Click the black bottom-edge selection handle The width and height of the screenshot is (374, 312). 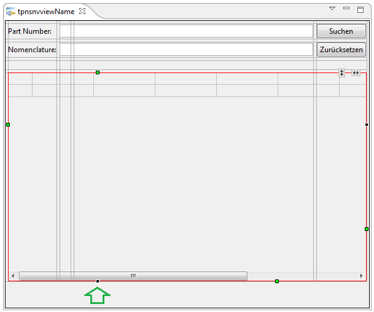pos(98,281)
